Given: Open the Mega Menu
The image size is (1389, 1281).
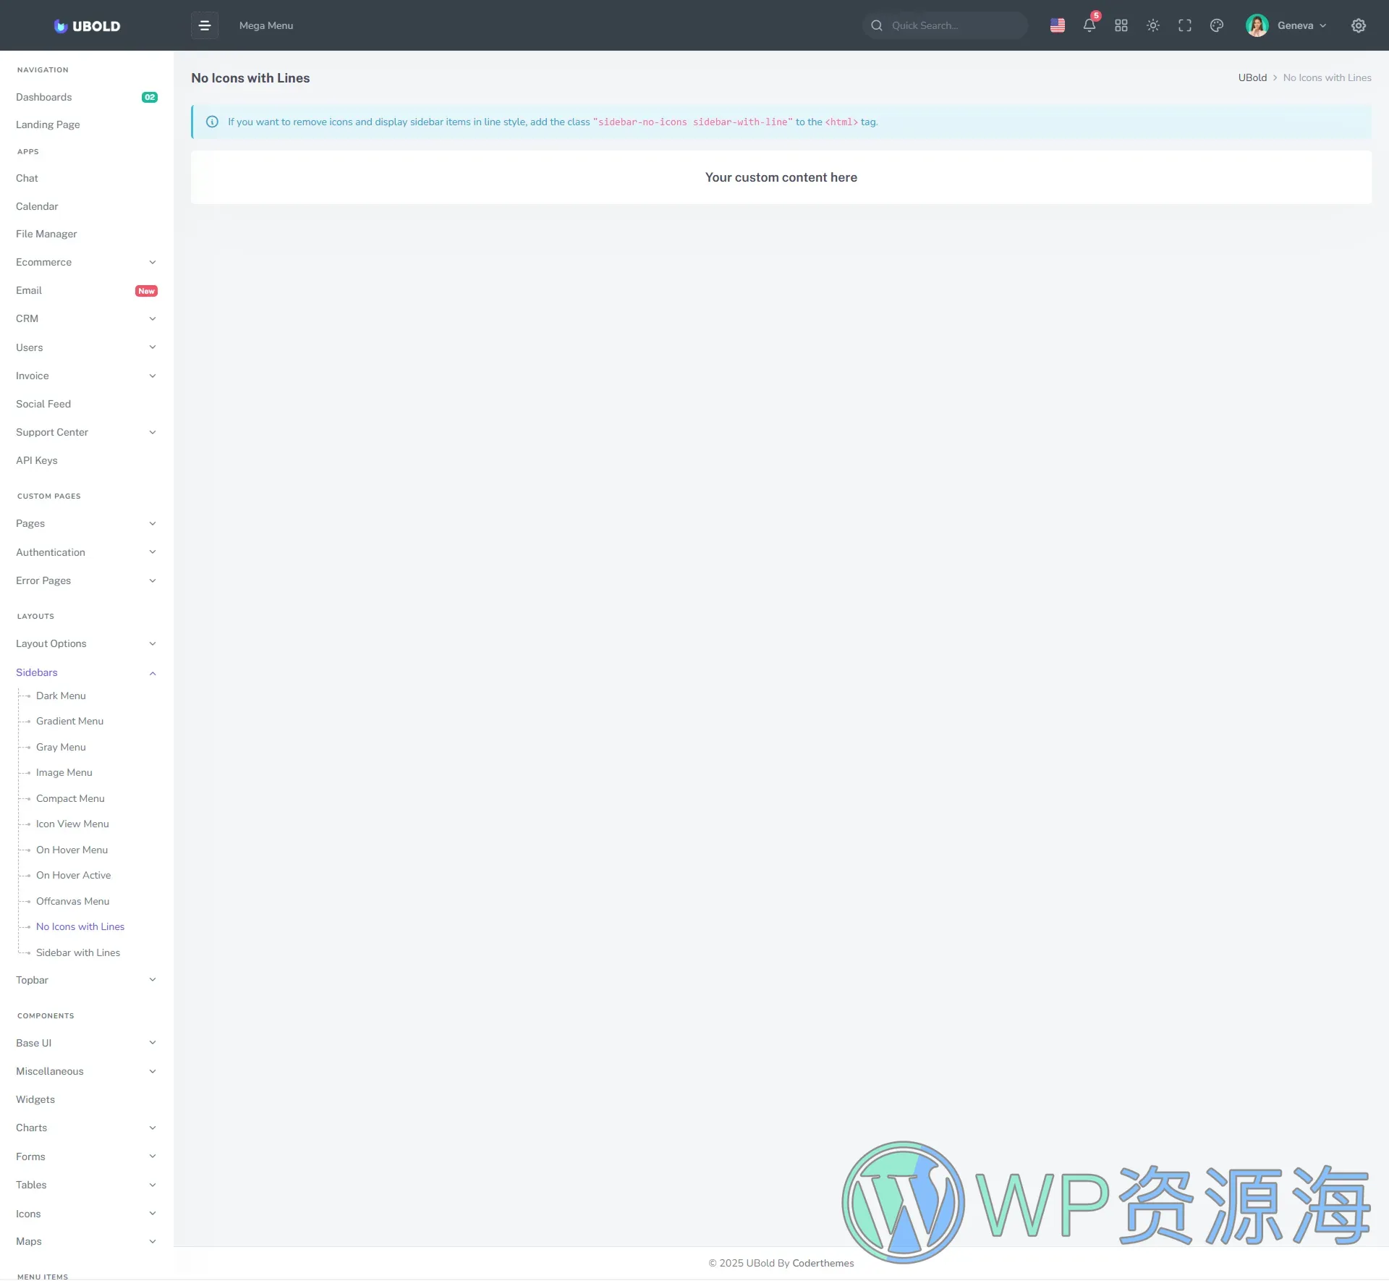Looking at the screenshot, I should (266, 25).
